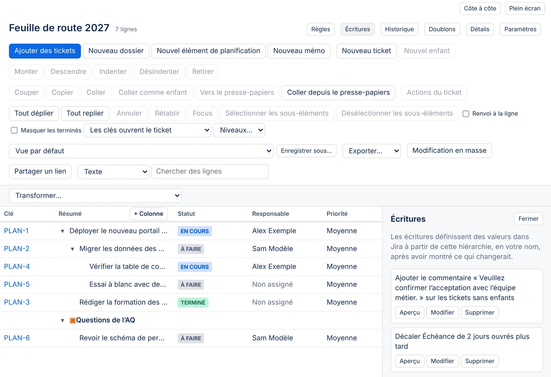Collapse all rows with Tout replier
Image resolution: width=551 pixels, height=377 pixels.
coord(85,113)
